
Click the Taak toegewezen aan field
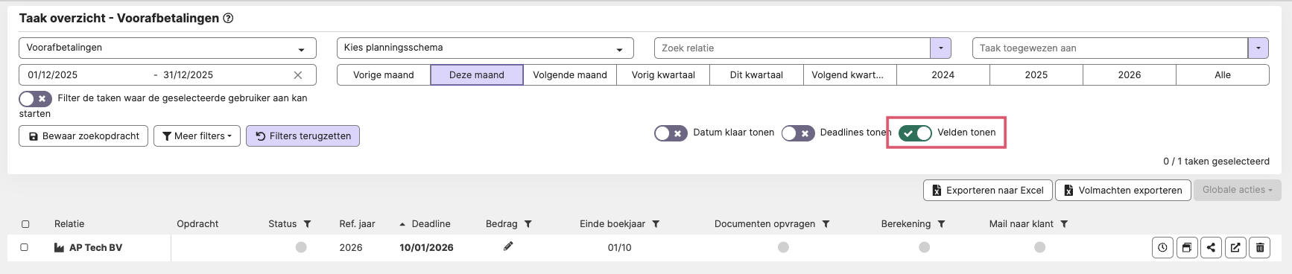coord(1109,48)
